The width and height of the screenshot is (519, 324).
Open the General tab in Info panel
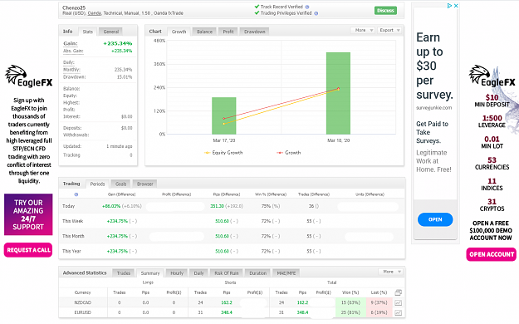tap(111, 32)
